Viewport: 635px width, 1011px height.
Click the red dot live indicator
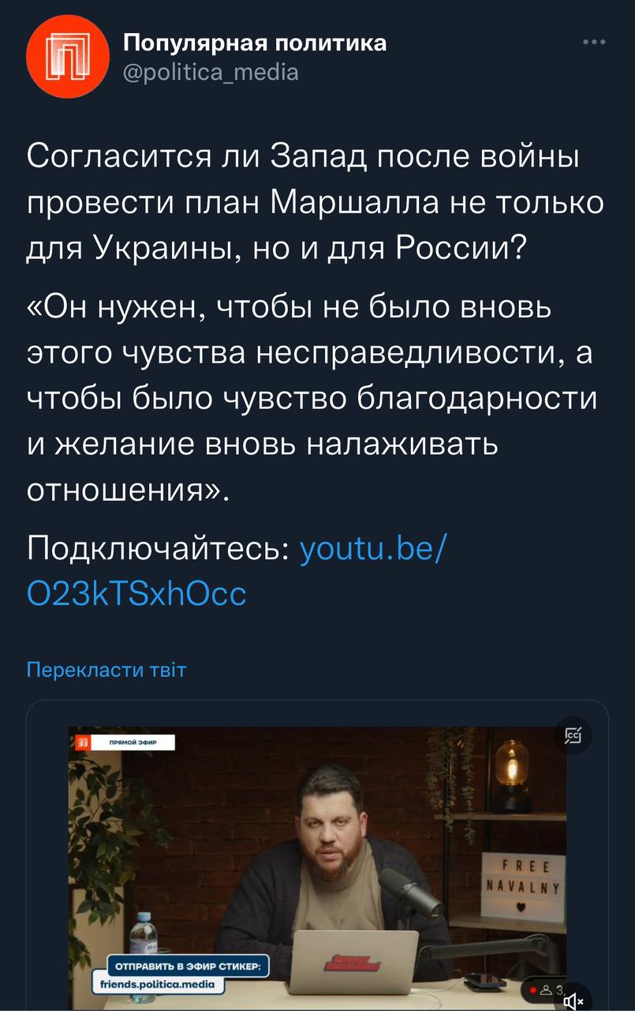[x=534, y=989]
